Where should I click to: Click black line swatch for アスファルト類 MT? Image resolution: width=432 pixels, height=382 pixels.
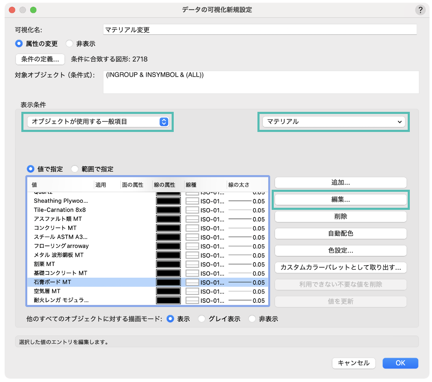point(168,219)
